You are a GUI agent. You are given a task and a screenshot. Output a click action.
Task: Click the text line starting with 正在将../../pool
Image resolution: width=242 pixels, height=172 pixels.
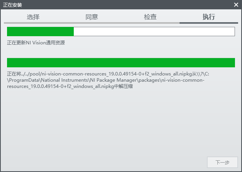pyautogui.click(x=110, y=74)
